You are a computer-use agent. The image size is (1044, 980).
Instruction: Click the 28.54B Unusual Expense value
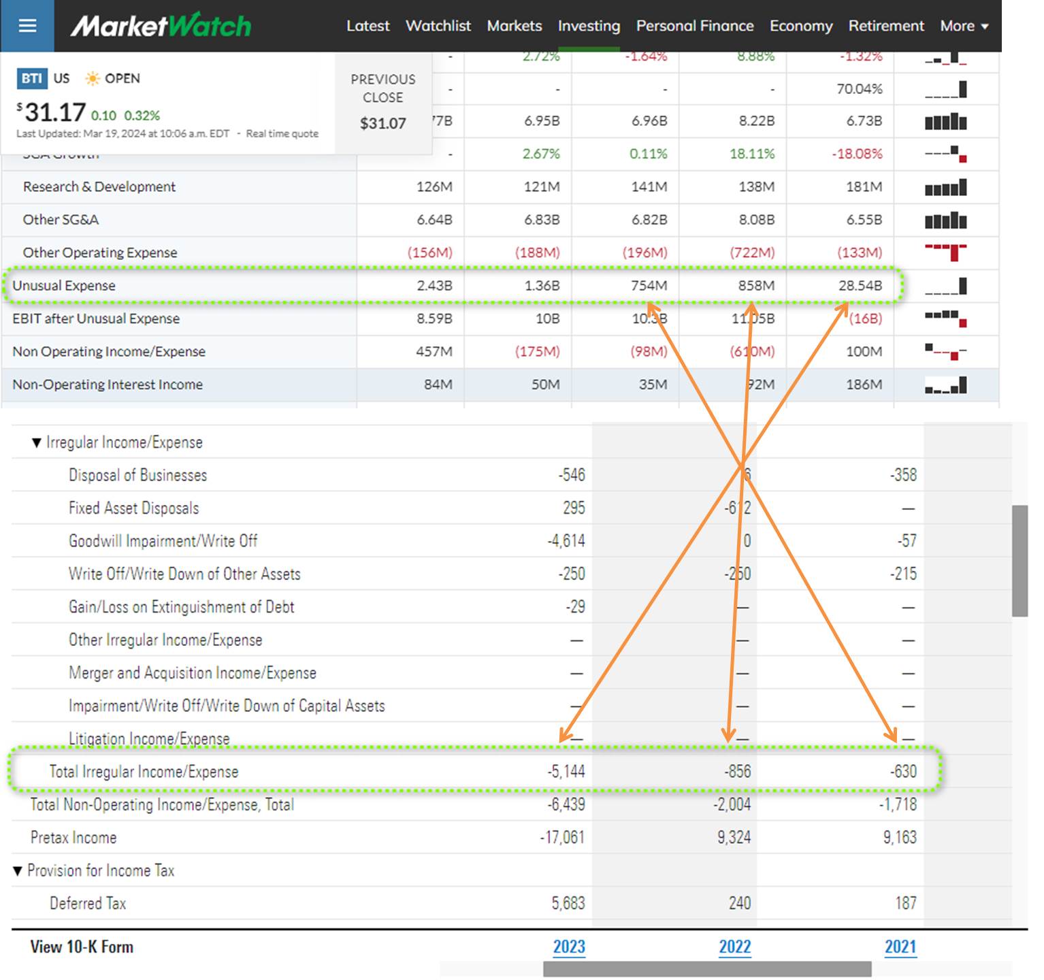coord(860,286)
